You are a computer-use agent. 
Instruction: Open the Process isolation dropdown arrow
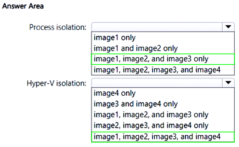click(x=228, y=27)
